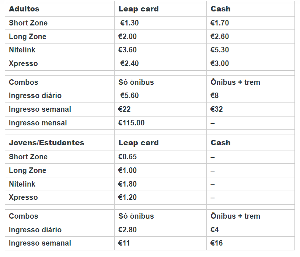Select the €5.30 Nitelink cash fare
The width and height of the screenshot is (300, 257).
(x=220, y=50)
